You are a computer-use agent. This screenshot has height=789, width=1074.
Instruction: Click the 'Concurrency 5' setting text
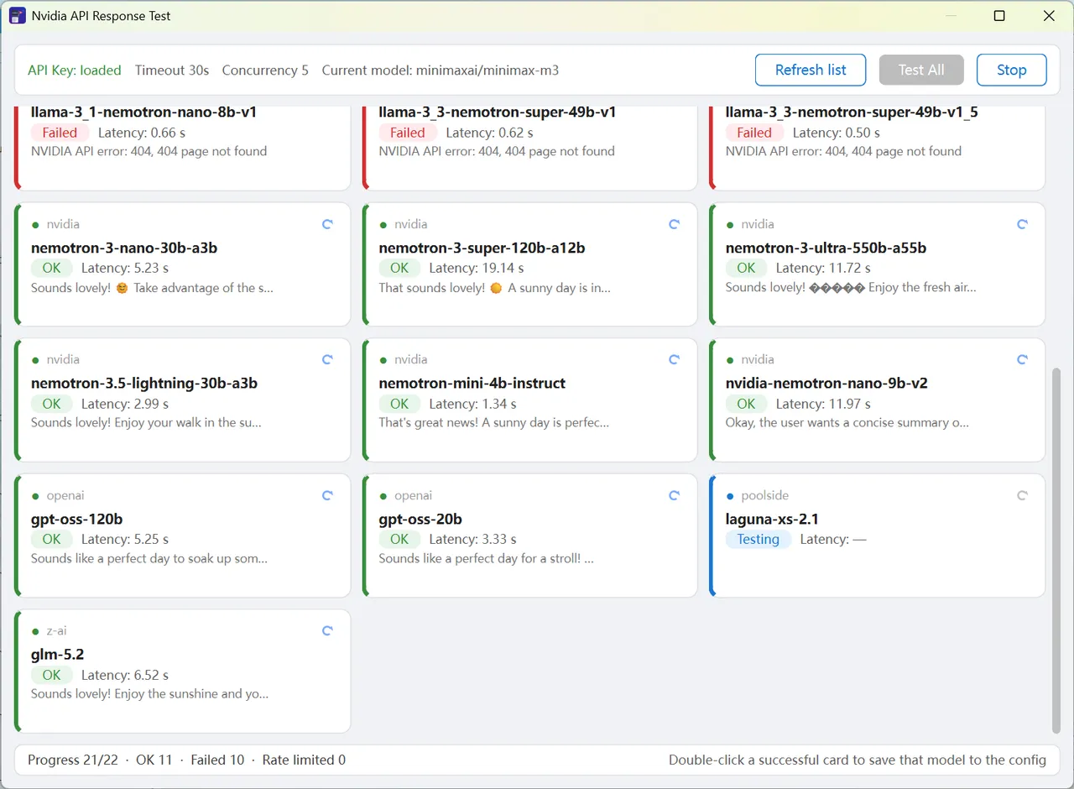click(265, 70)
